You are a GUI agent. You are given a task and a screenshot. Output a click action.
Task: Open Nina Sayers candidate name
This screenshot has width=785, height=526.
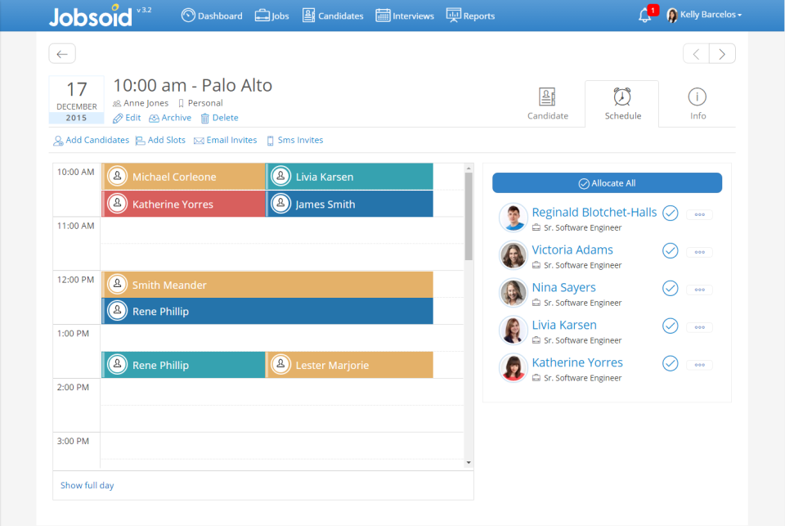[x=563, y=287]
